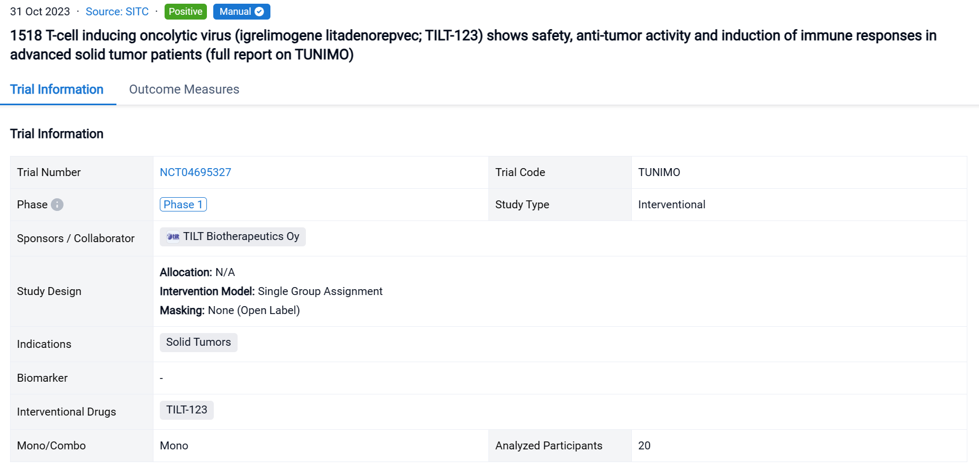Click the Source: SITC link

click(x=117, y=12)
